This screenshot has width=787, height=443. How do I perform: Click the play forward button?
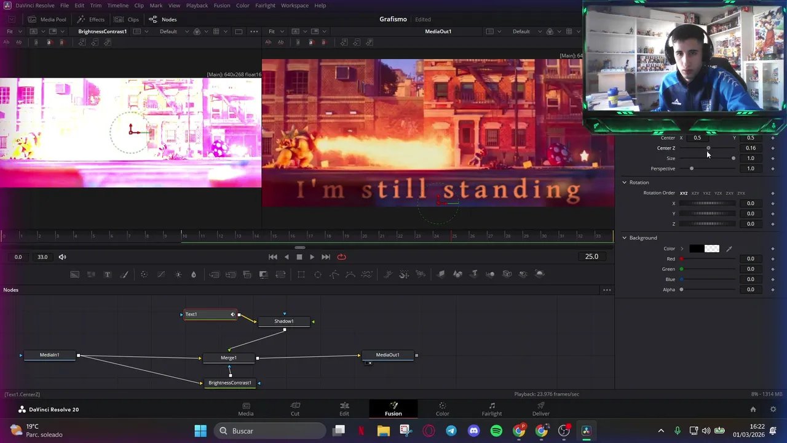tap(312, 257)
